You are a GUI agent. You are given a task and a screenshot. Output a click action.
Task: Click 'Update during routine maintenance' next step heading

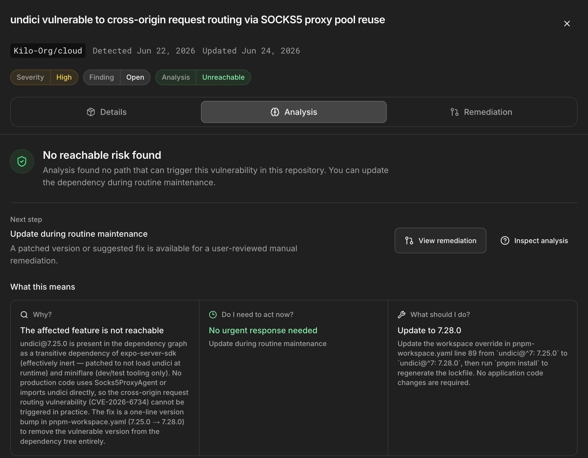(79, 234)
